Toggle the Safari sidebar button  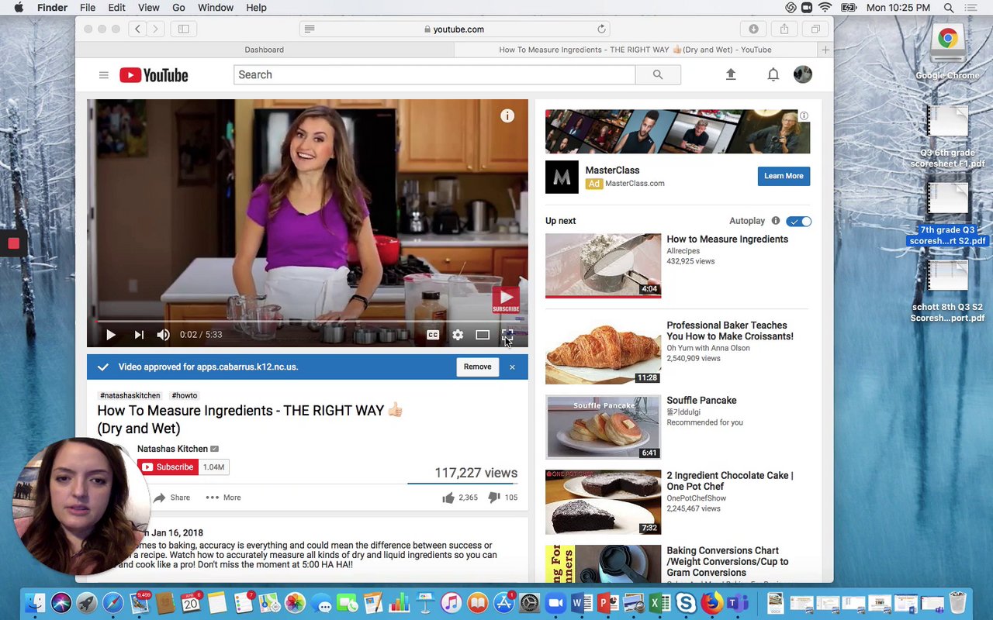(184, 29)
